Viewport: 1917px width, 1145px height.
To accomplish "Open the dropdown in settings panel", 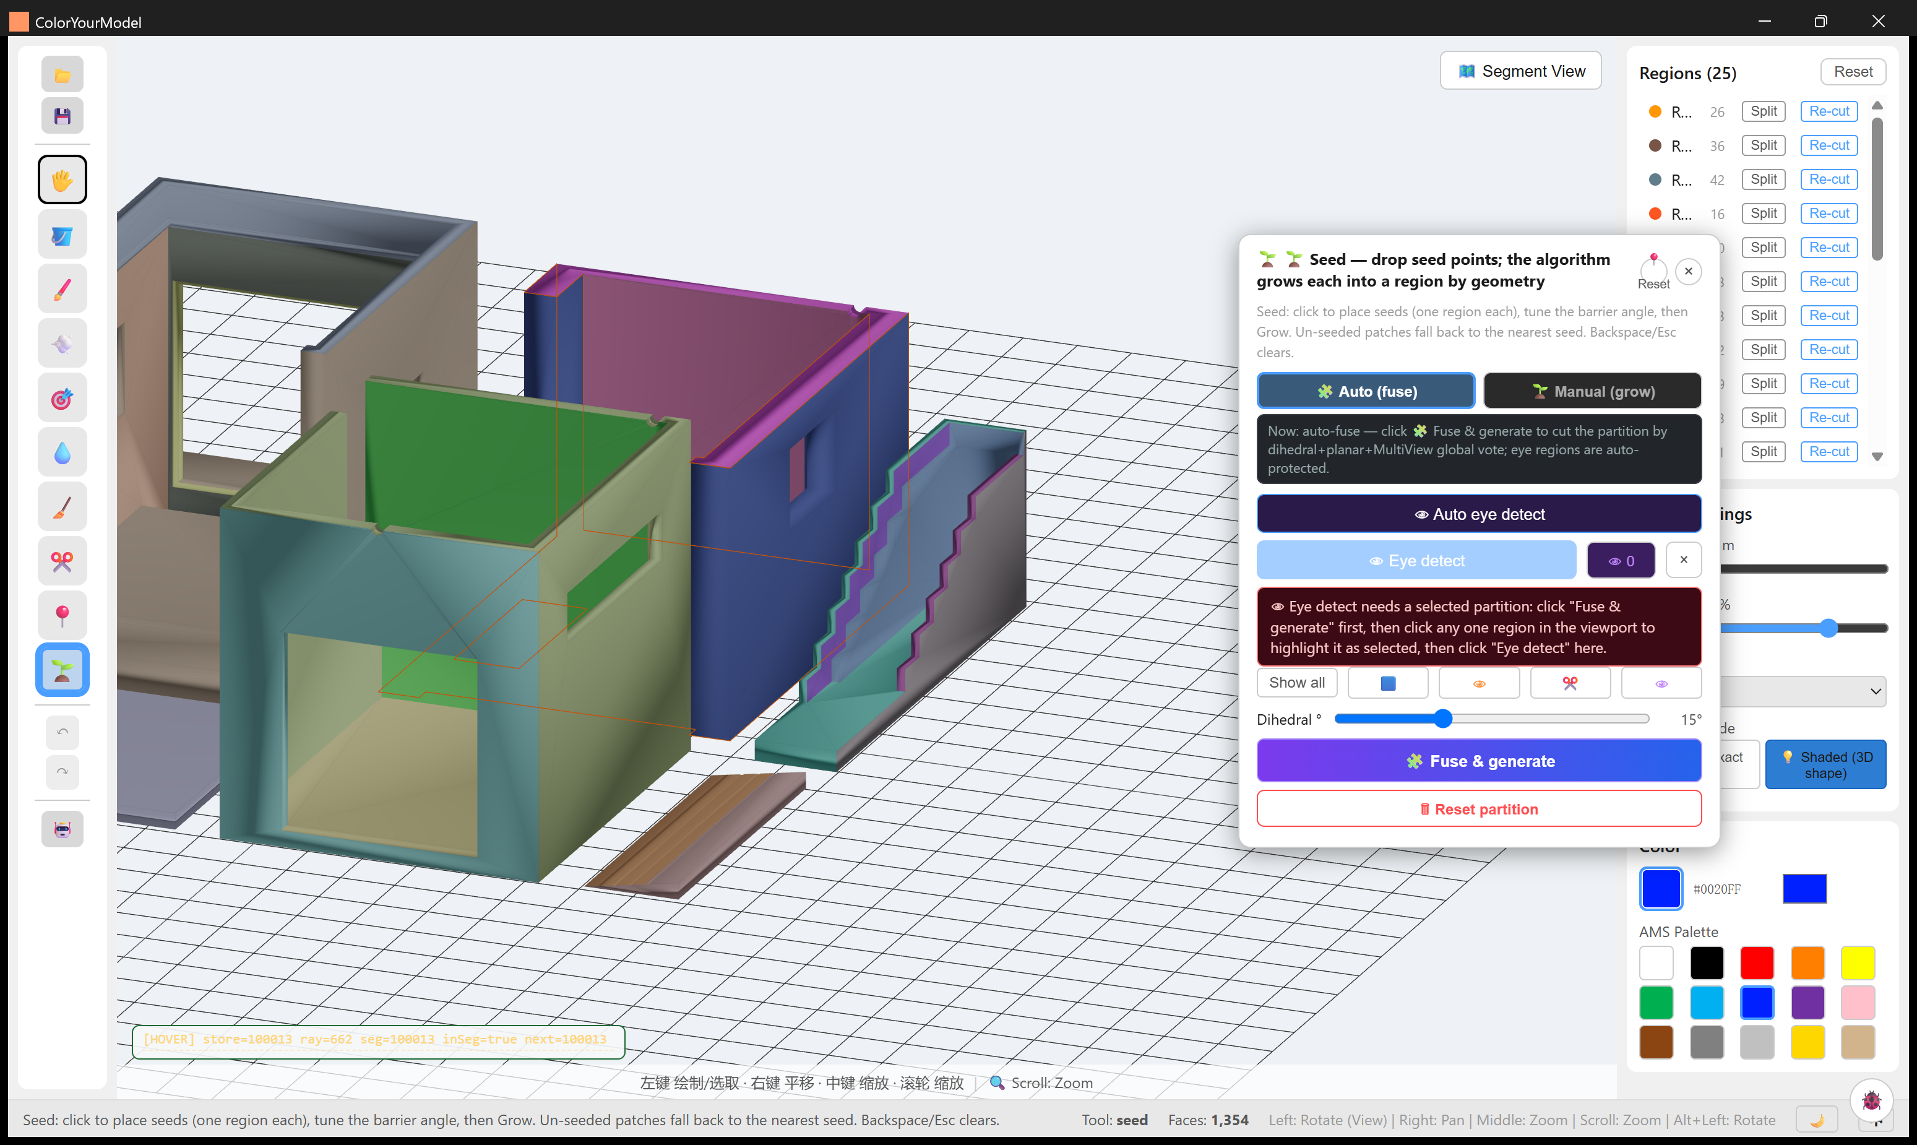I will pos(1804,691).
